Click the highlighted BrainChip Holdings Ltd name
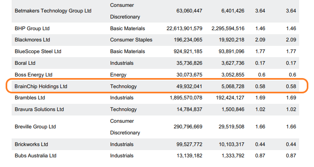 [x=41, y=87]
